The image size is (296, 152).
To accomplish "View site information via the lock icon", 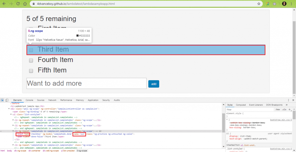I will [x=34, y=4].
